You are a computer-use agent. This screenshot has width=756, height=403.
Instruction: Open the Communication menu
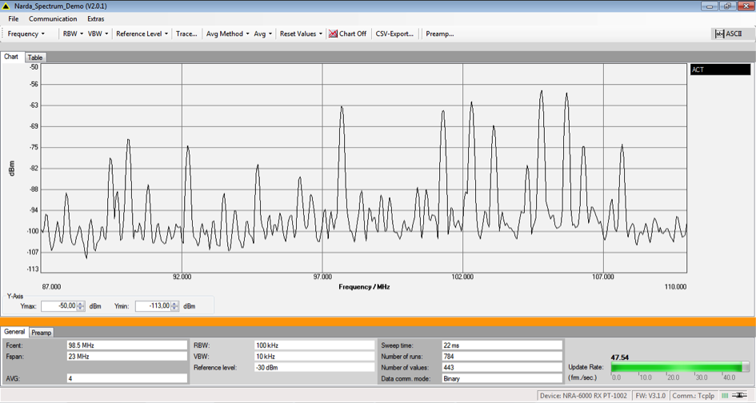[53, 19]
